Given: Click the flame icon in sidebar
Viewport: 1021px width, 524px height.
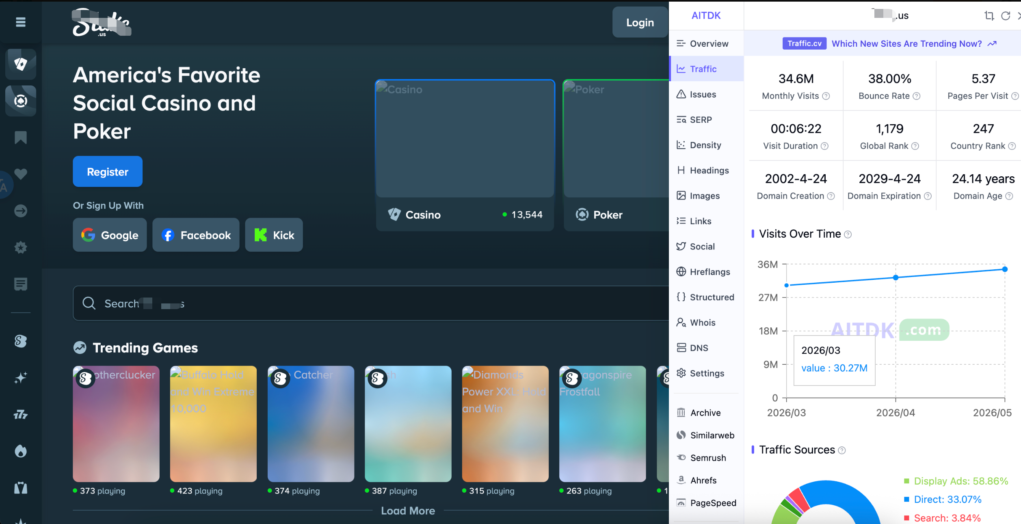Looking at the screenshot, I should (21, 450).
